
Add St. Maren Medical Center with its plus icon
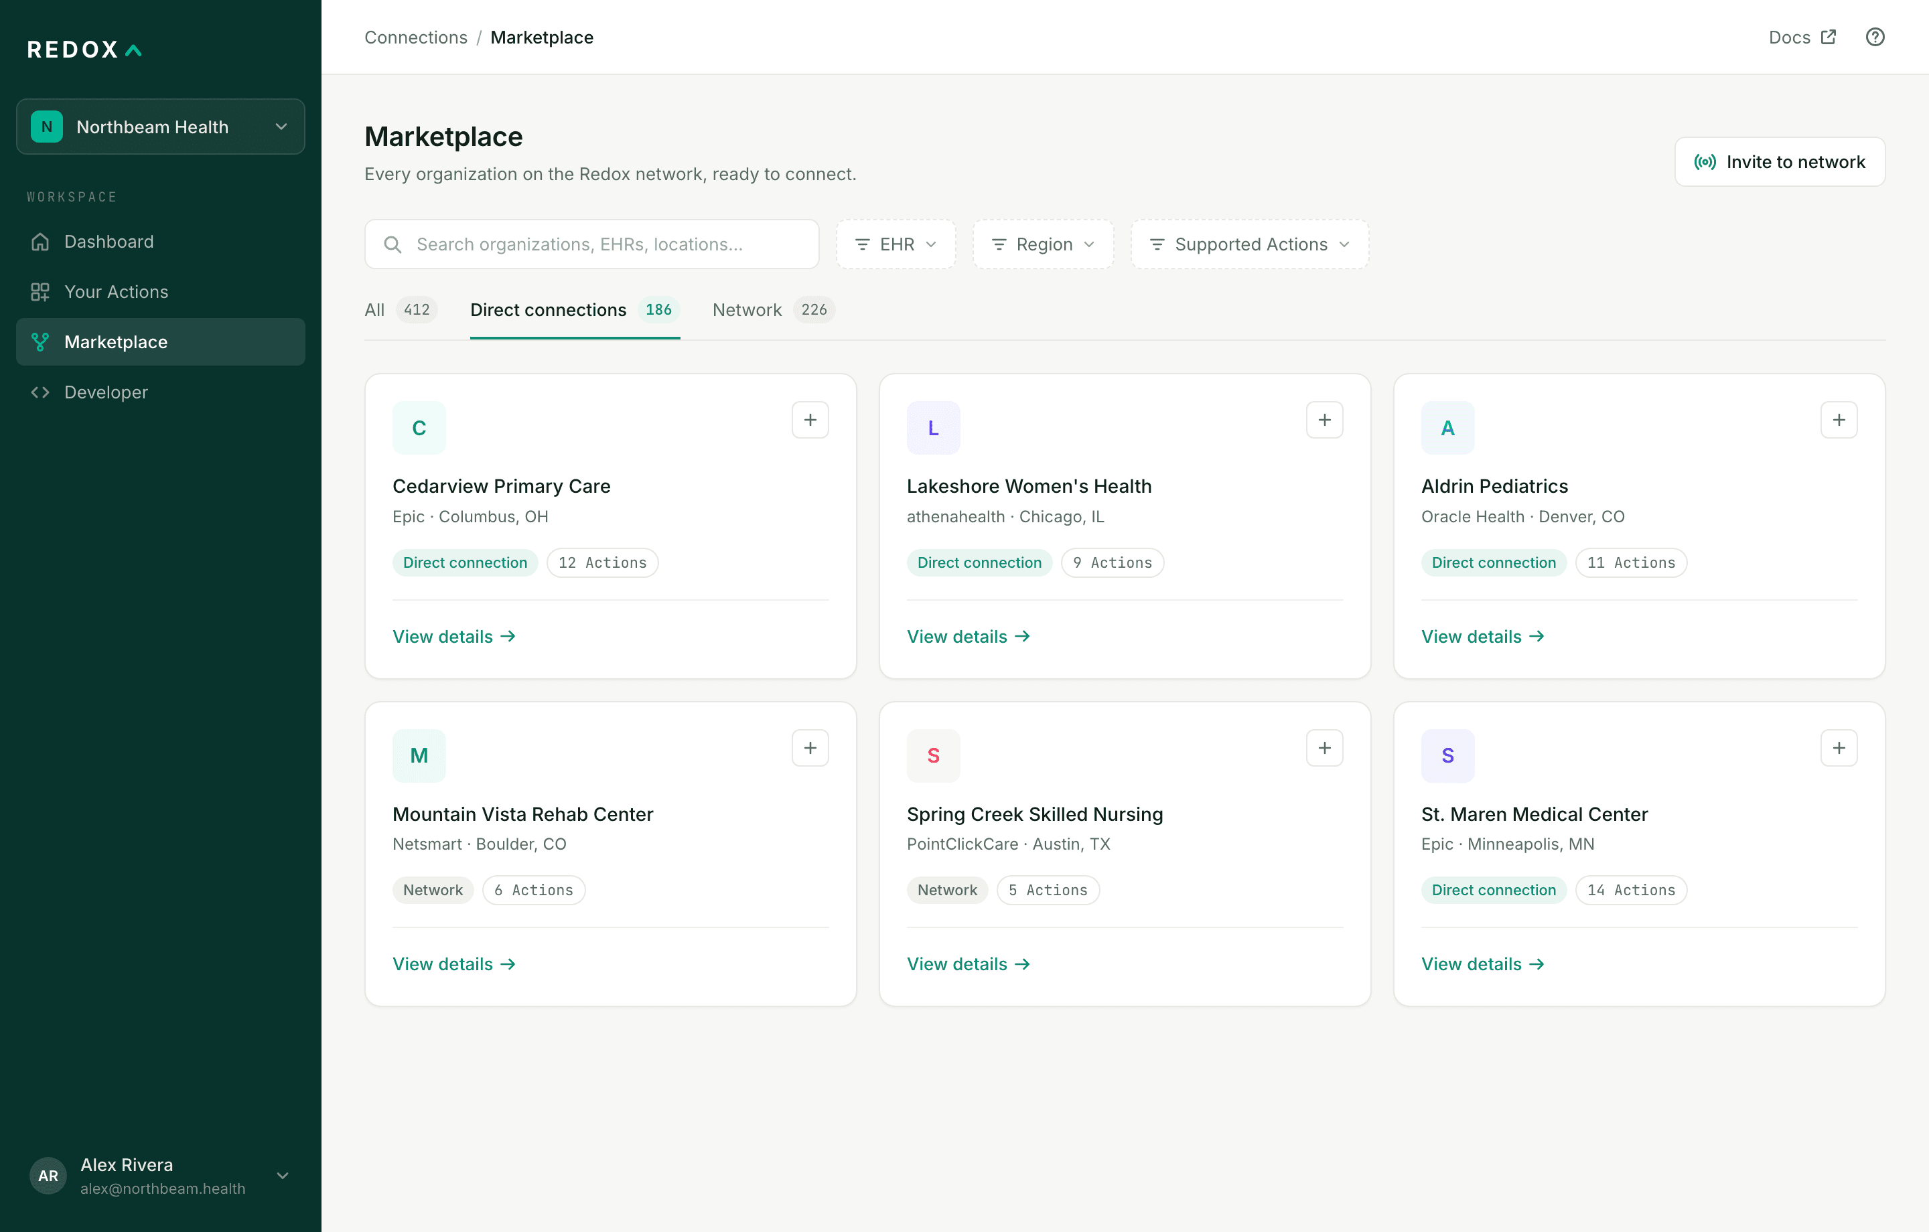pyautogui.click(x=1839, y=747)
